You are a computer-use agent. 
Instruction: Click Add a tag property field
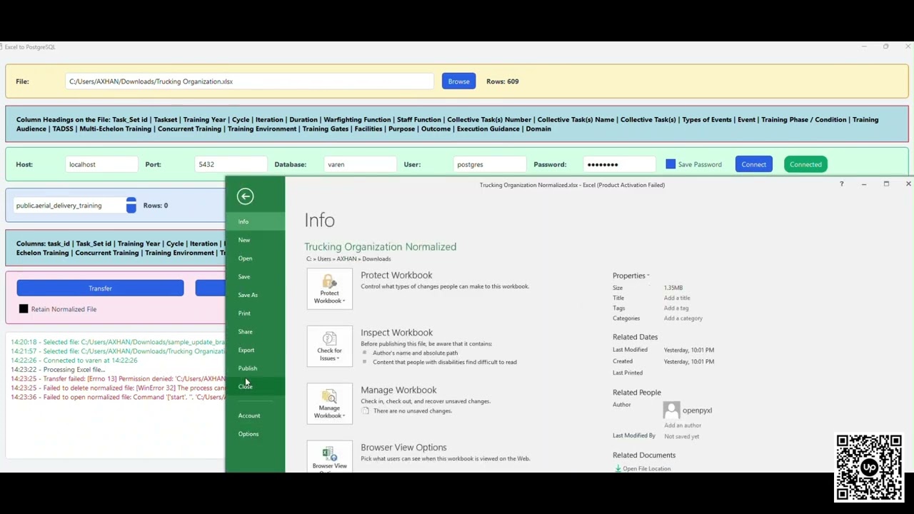[676, 308]
